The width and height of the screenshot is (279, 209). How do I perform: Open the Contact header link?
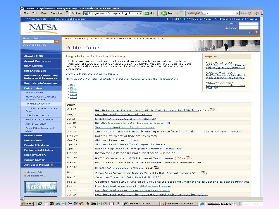click(x=239, y=19)
